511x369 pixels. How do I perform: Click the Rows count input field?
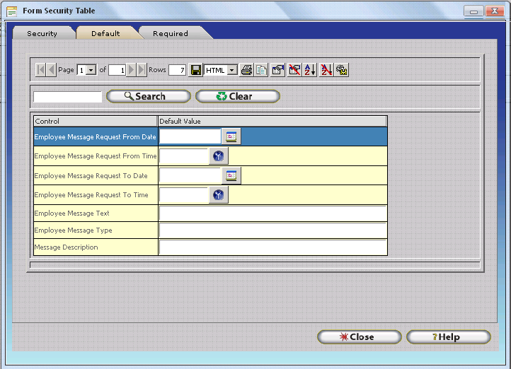click(x=177, y=70)
